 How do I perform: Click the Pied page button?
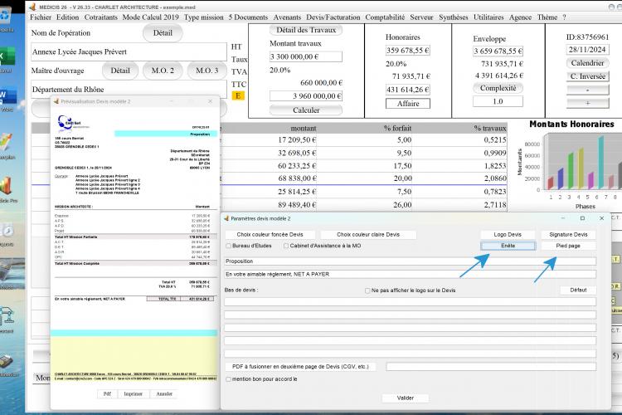(x=568, y=246)
